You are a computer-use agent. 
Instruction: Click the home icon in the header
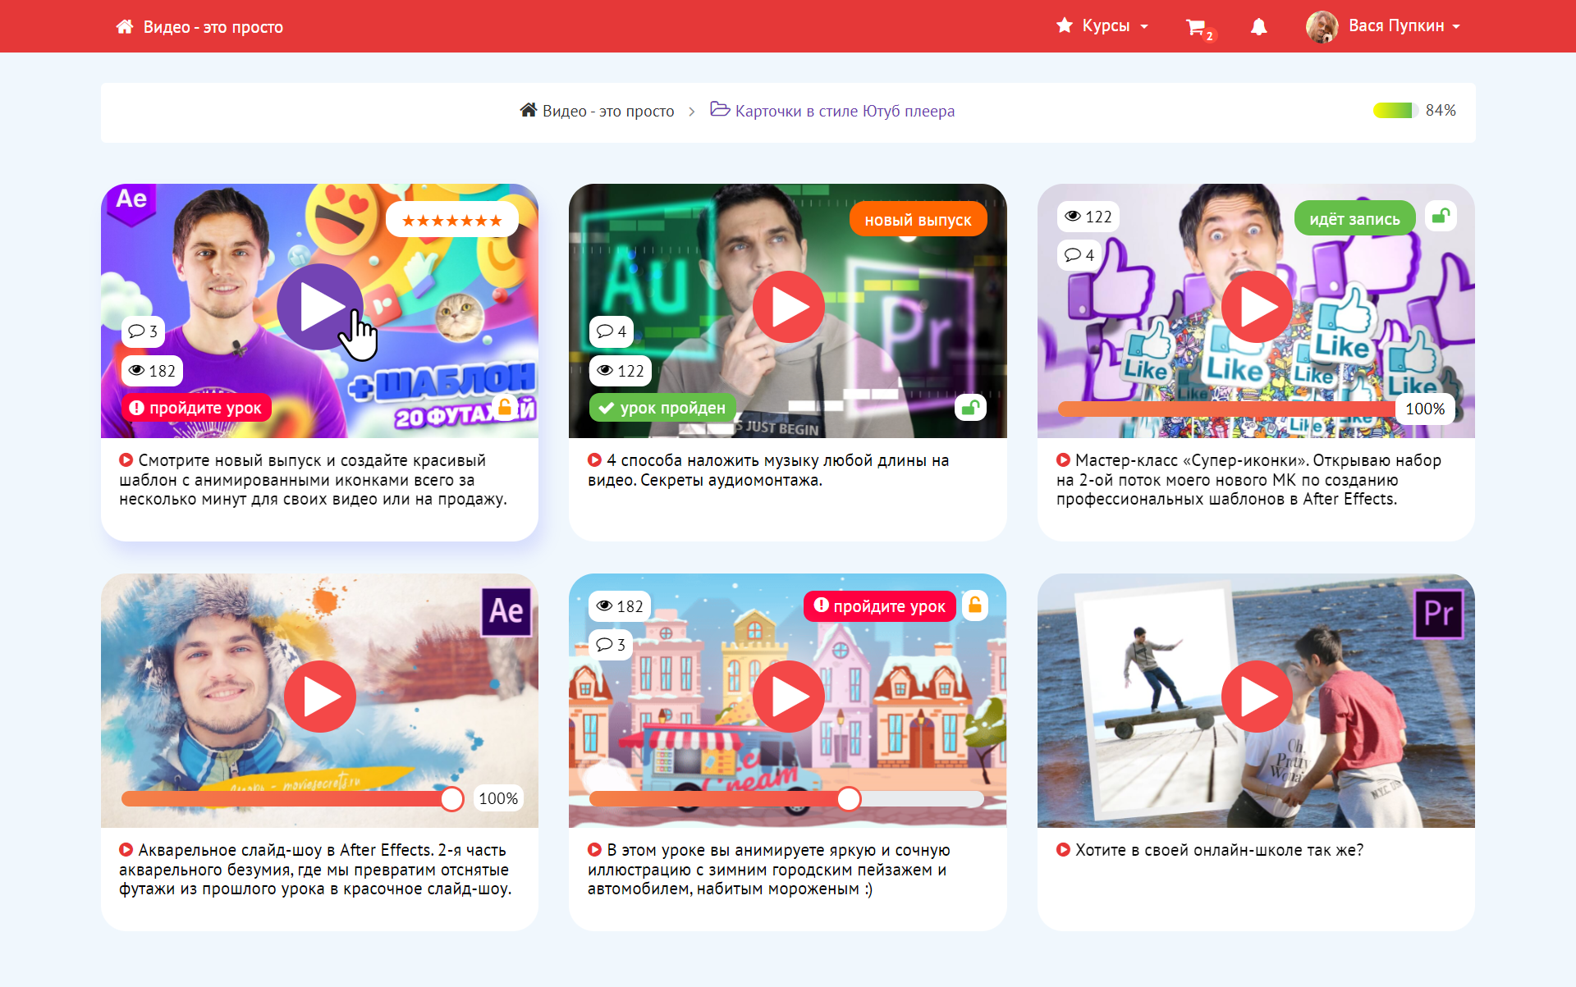(125, 27)
